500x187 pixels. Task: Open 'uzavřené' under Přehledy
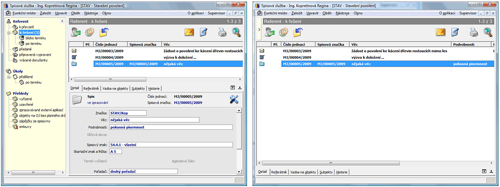tap(26, 104)
